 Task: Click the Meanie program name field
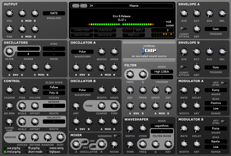[x=134, y=6]
